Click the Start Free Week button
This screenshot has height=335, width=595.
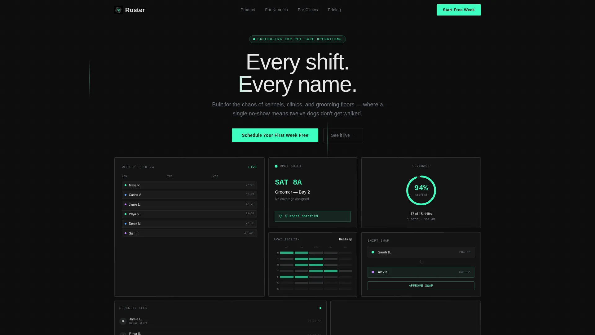[x=459, y=10]
